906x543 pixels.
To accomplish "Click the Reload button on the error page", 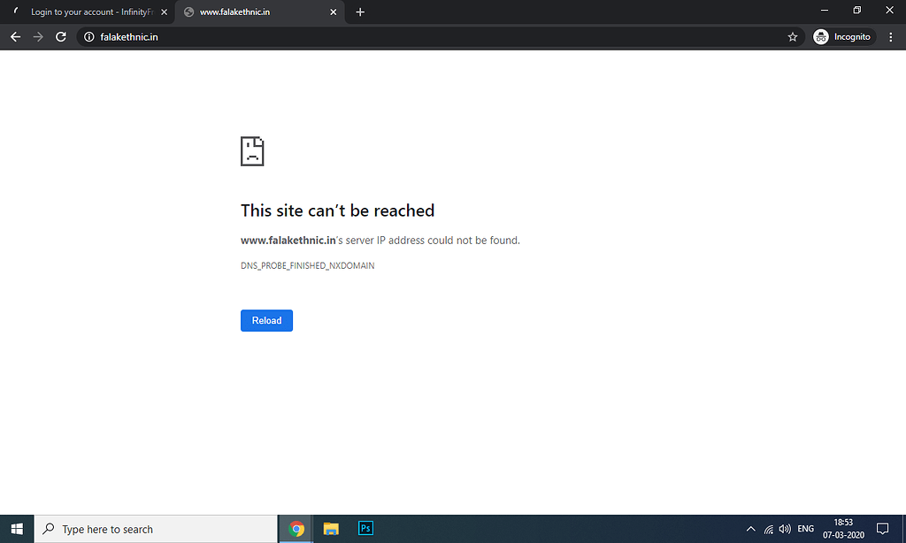I will tap(266, 320).
